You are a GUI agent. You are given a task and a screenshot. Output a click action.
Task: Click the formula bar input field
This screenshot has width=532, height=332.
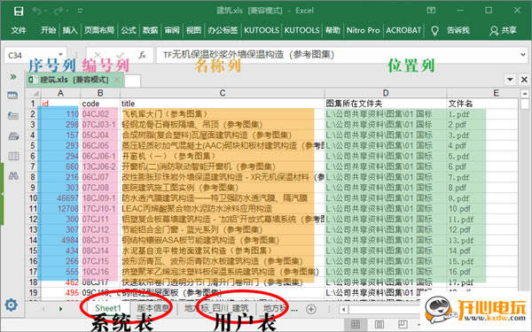coord(338,55)
